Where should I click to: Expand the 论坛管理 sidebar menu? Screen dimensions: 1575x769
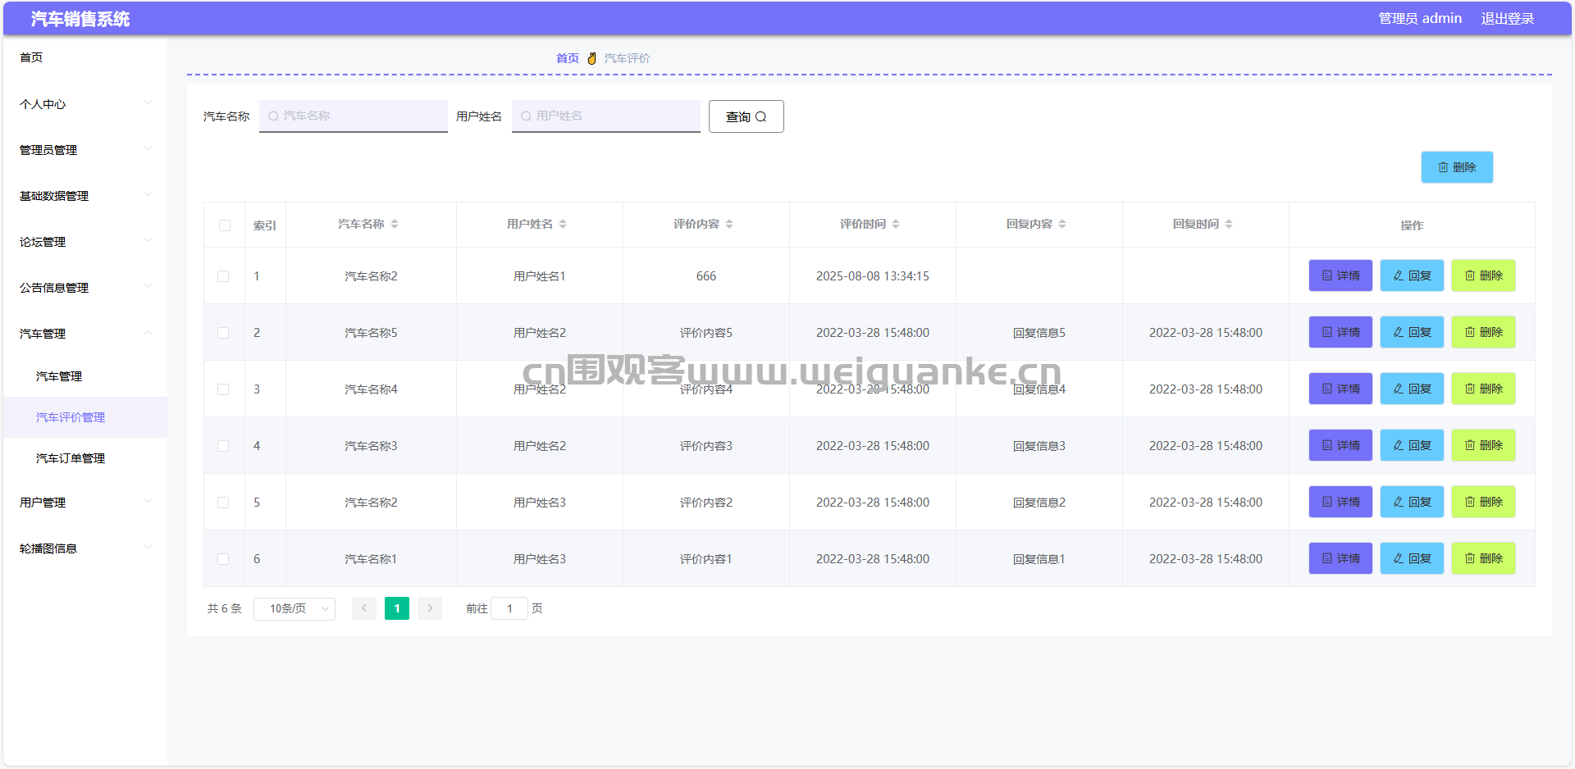click(x=85, y=242)
